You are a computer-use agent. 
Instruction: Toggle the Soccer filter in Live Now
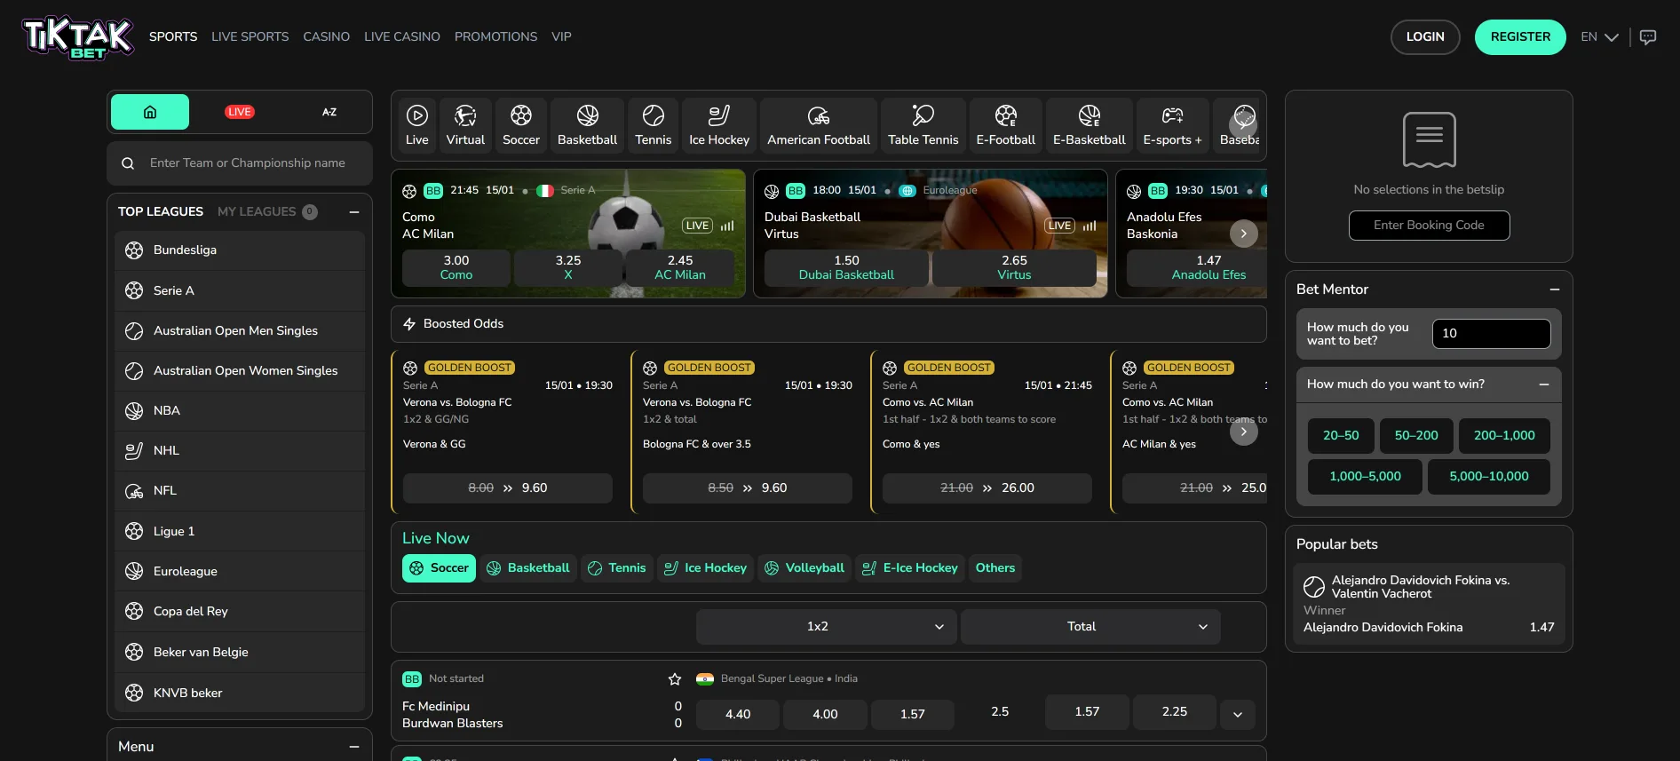click(x=439, y=568)
